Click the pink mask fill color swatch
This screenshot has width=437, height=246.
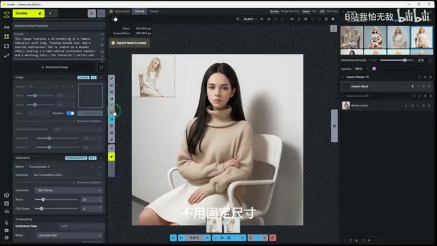pos(374,68)
